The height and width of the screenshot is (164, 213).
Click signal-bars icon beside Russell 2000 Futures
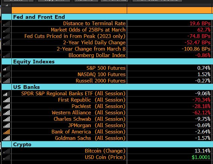point(6,81)
